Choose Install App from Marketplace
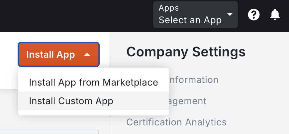This screenshot has height=134, width=289. [x=93, y=82]
